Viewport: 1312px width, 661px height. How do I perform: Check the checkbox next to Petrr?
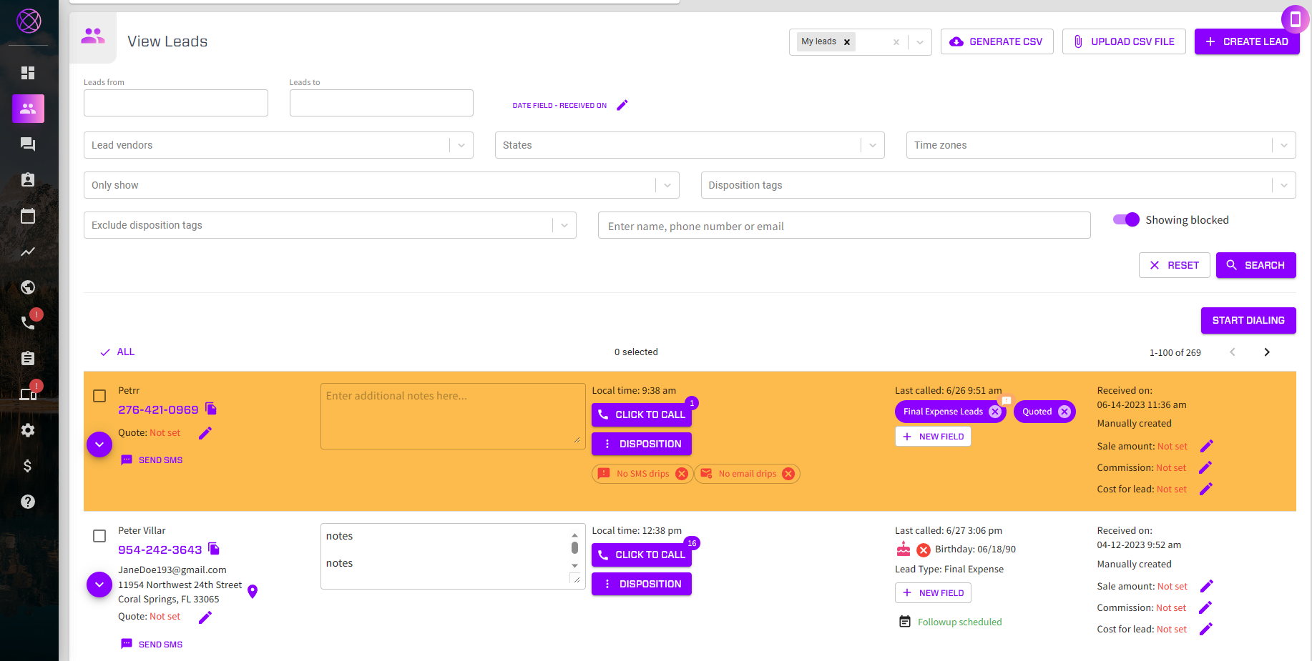click(x=99, y=395)
